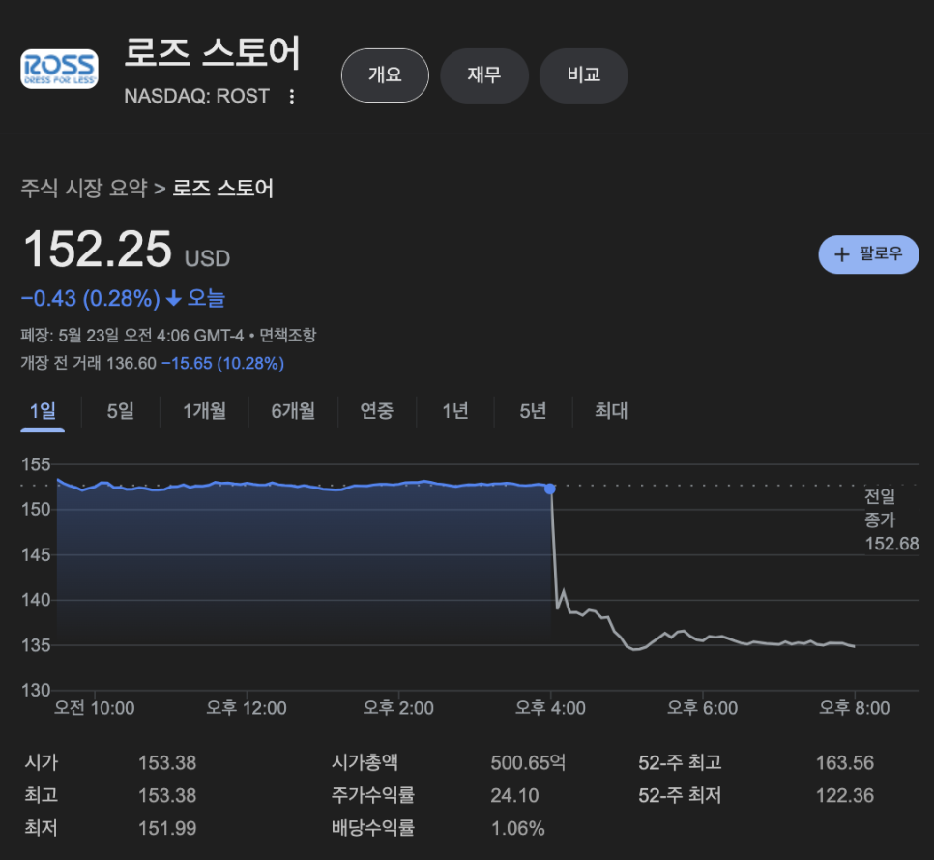Screen dimensions: 934x860
Task: Click the after-hours gray line on chart
Action: pyautogui.click(x=703, y=640)
